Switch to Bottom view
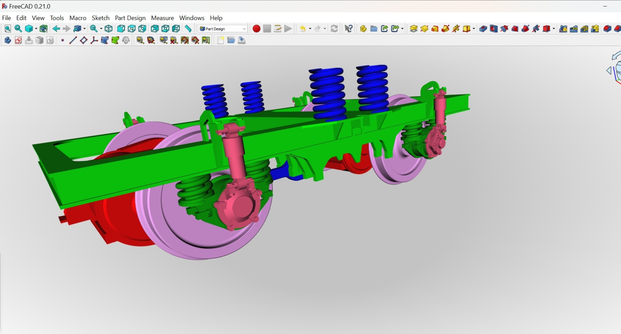This screenshot has height=334, width=621. pyautogui.click(x=165, y=29)
